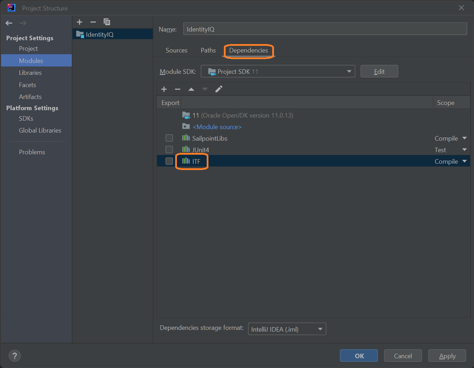Click the Scope column header
474x368 pixels.
(x=446, y=103)
